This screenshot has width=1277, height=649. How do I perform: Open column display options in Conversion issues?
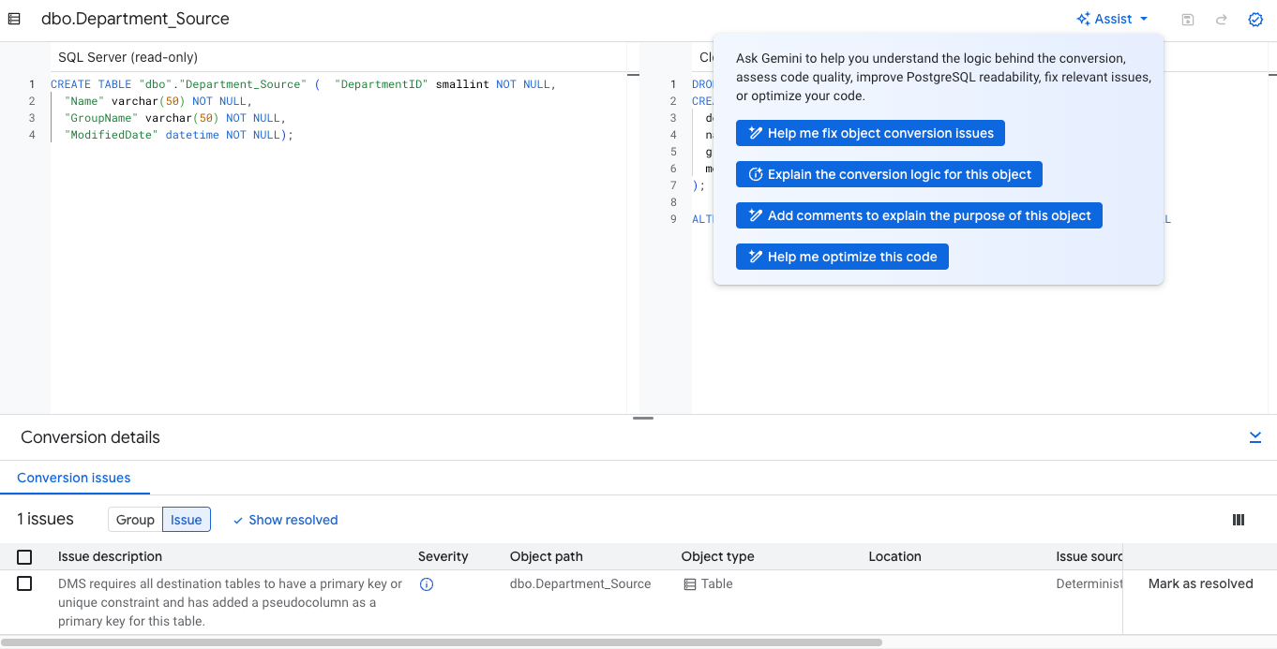(1238, 519)
